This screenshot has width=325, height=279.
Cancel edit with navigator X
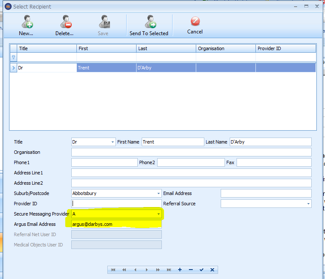pyautogui.click(x=212, y=270)
